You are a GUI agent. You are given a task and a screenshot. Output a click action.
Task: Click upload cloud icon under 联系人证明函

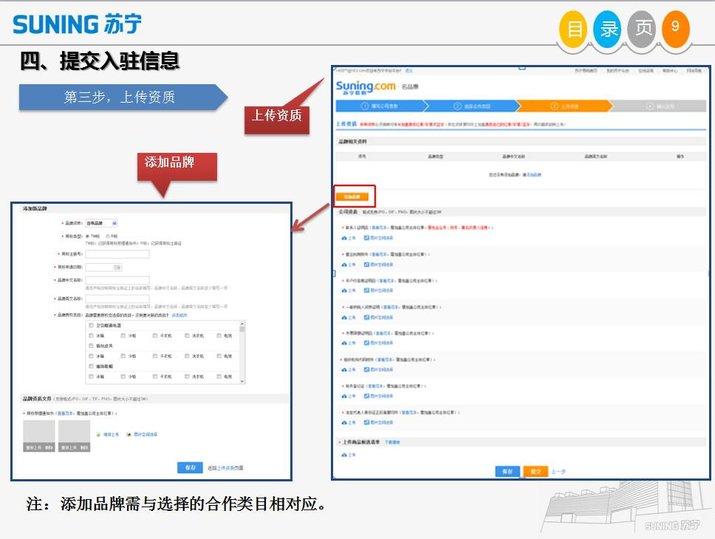tap(344, 238)
